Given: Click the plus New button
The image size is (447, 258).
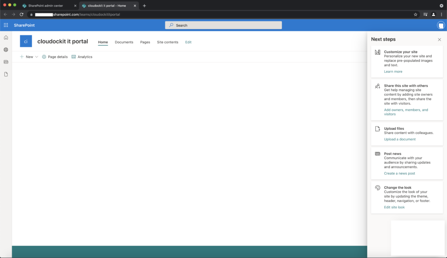Looking at the screenshot, I should coord(27,57).
